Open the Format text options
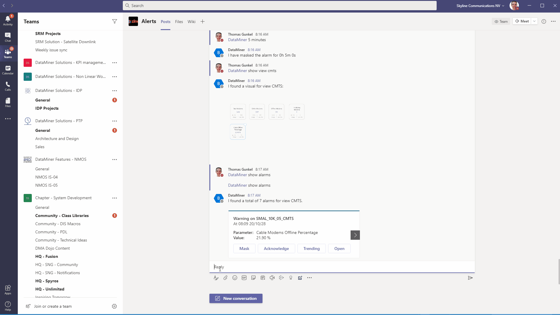Screen dimensions: 560x315 click(x=216, y=278)
